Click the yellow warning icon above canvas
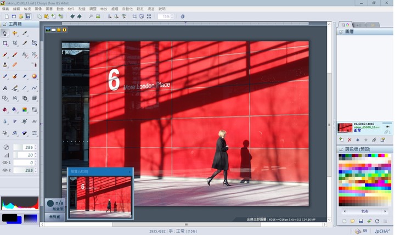Image resolution: width=395 pixels, height=235 pixels. 65,30
